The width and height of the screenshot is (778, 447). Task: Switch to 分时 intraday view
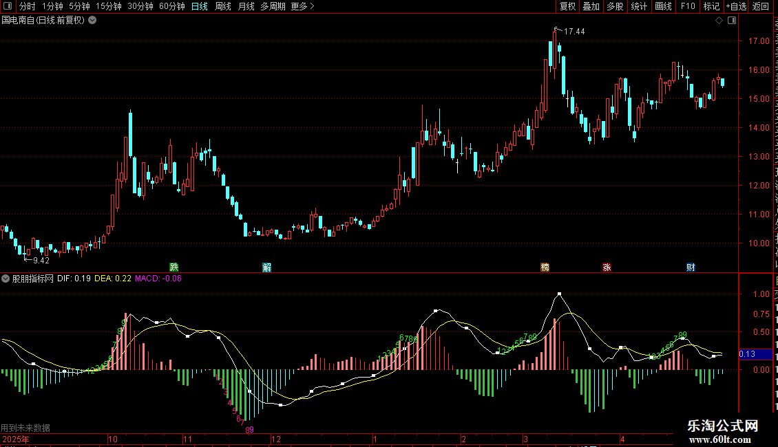tap(27, 6)
